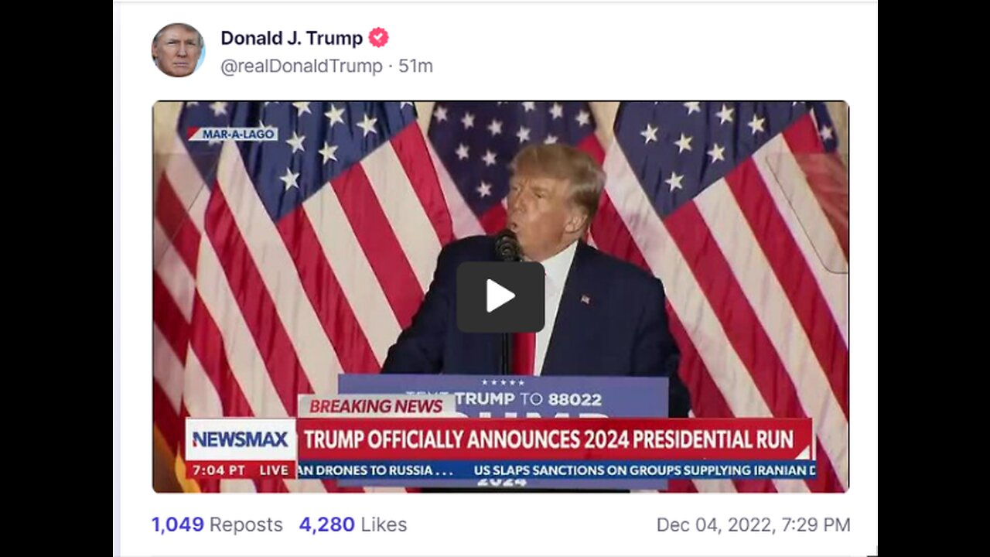Click the scrolling sanctions news ticker

(x=557, y=470)
